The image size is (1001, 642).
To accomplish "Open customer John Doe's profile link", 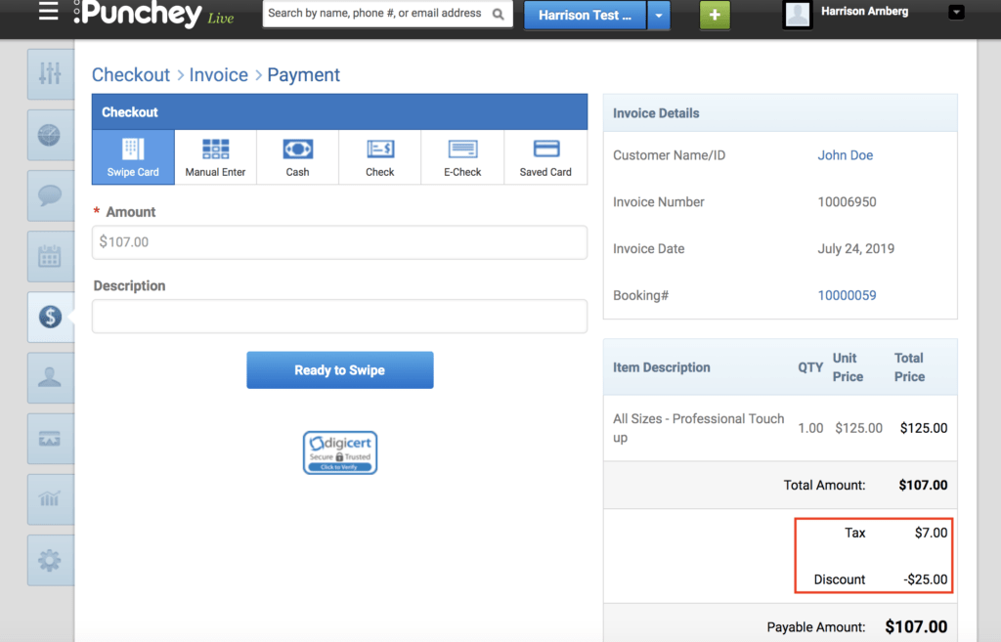I will point(845,154).
